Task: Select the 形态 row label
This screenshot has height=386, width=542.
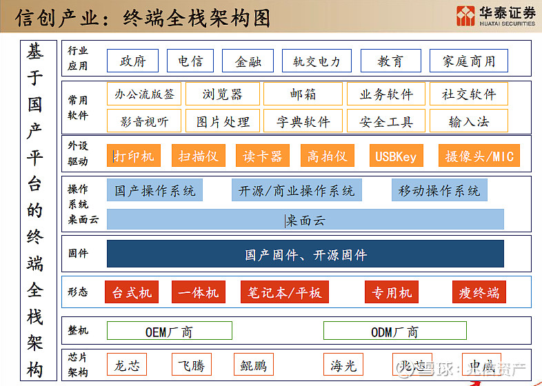Action: (78, 292)
